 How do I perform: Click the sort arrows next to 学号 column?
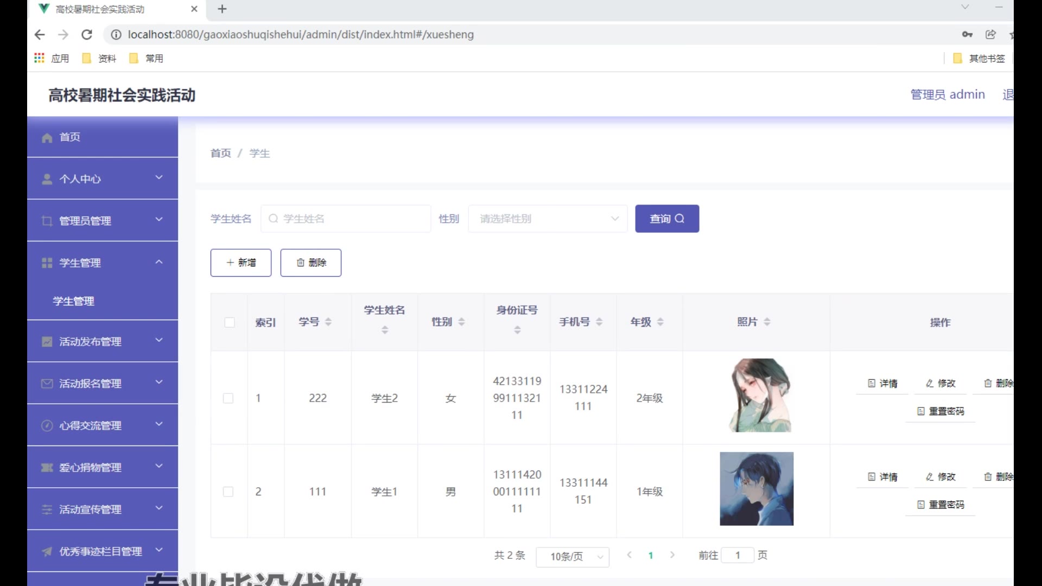click(328, 322)
